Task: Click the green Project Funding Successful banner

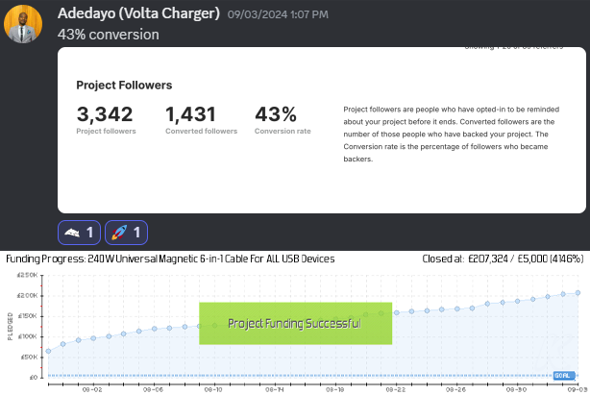Action: click(x=295, y=323)
